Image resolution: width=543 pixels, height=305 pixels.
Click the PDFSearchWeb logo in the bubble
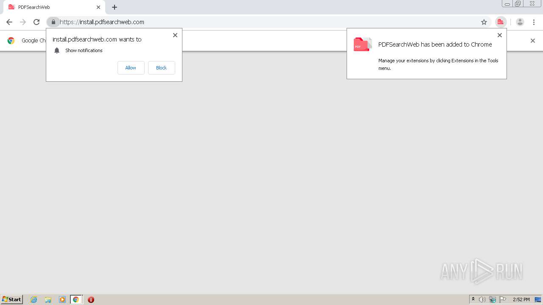point(363,44)
